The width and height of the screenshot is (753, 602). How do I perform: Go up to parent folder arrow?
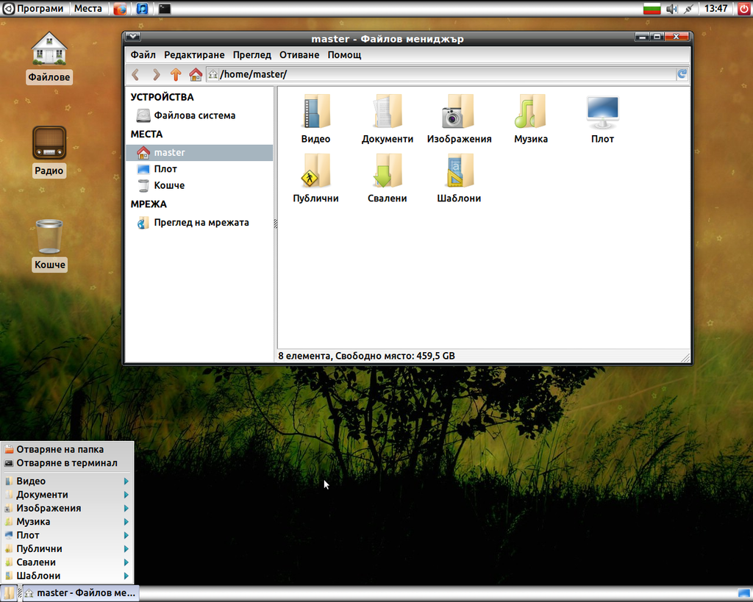[175, 74]
